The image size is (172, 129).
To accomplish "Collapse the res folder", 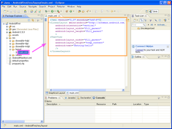I will (x=7, y=38).
